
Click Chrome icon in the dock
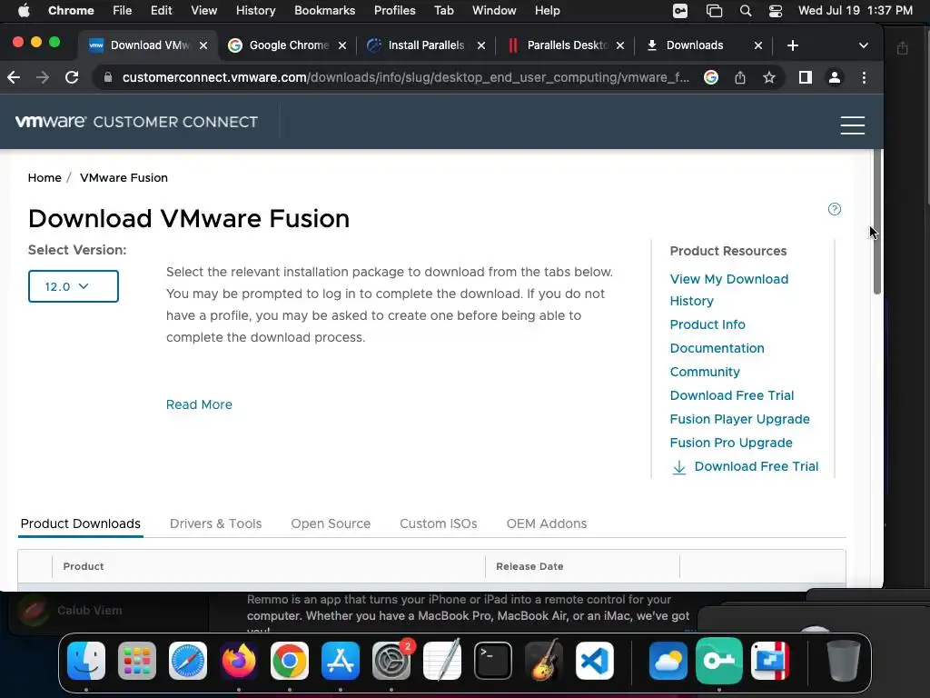[x=290, y=661]
